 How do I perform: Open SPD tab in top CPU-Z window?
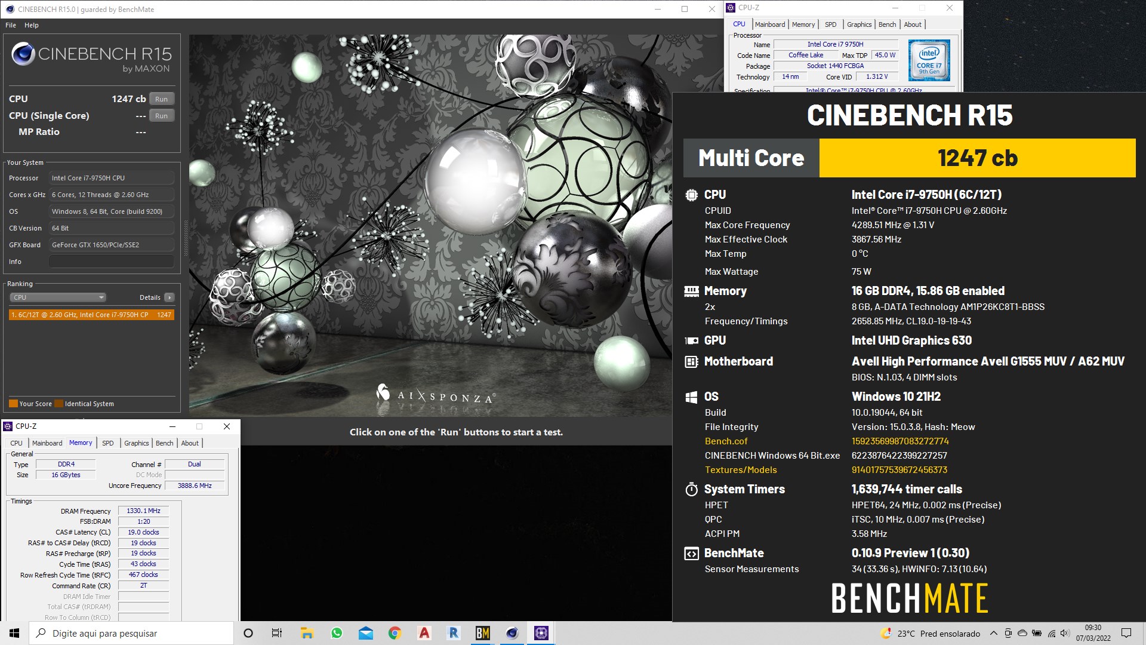coord(830,24)
